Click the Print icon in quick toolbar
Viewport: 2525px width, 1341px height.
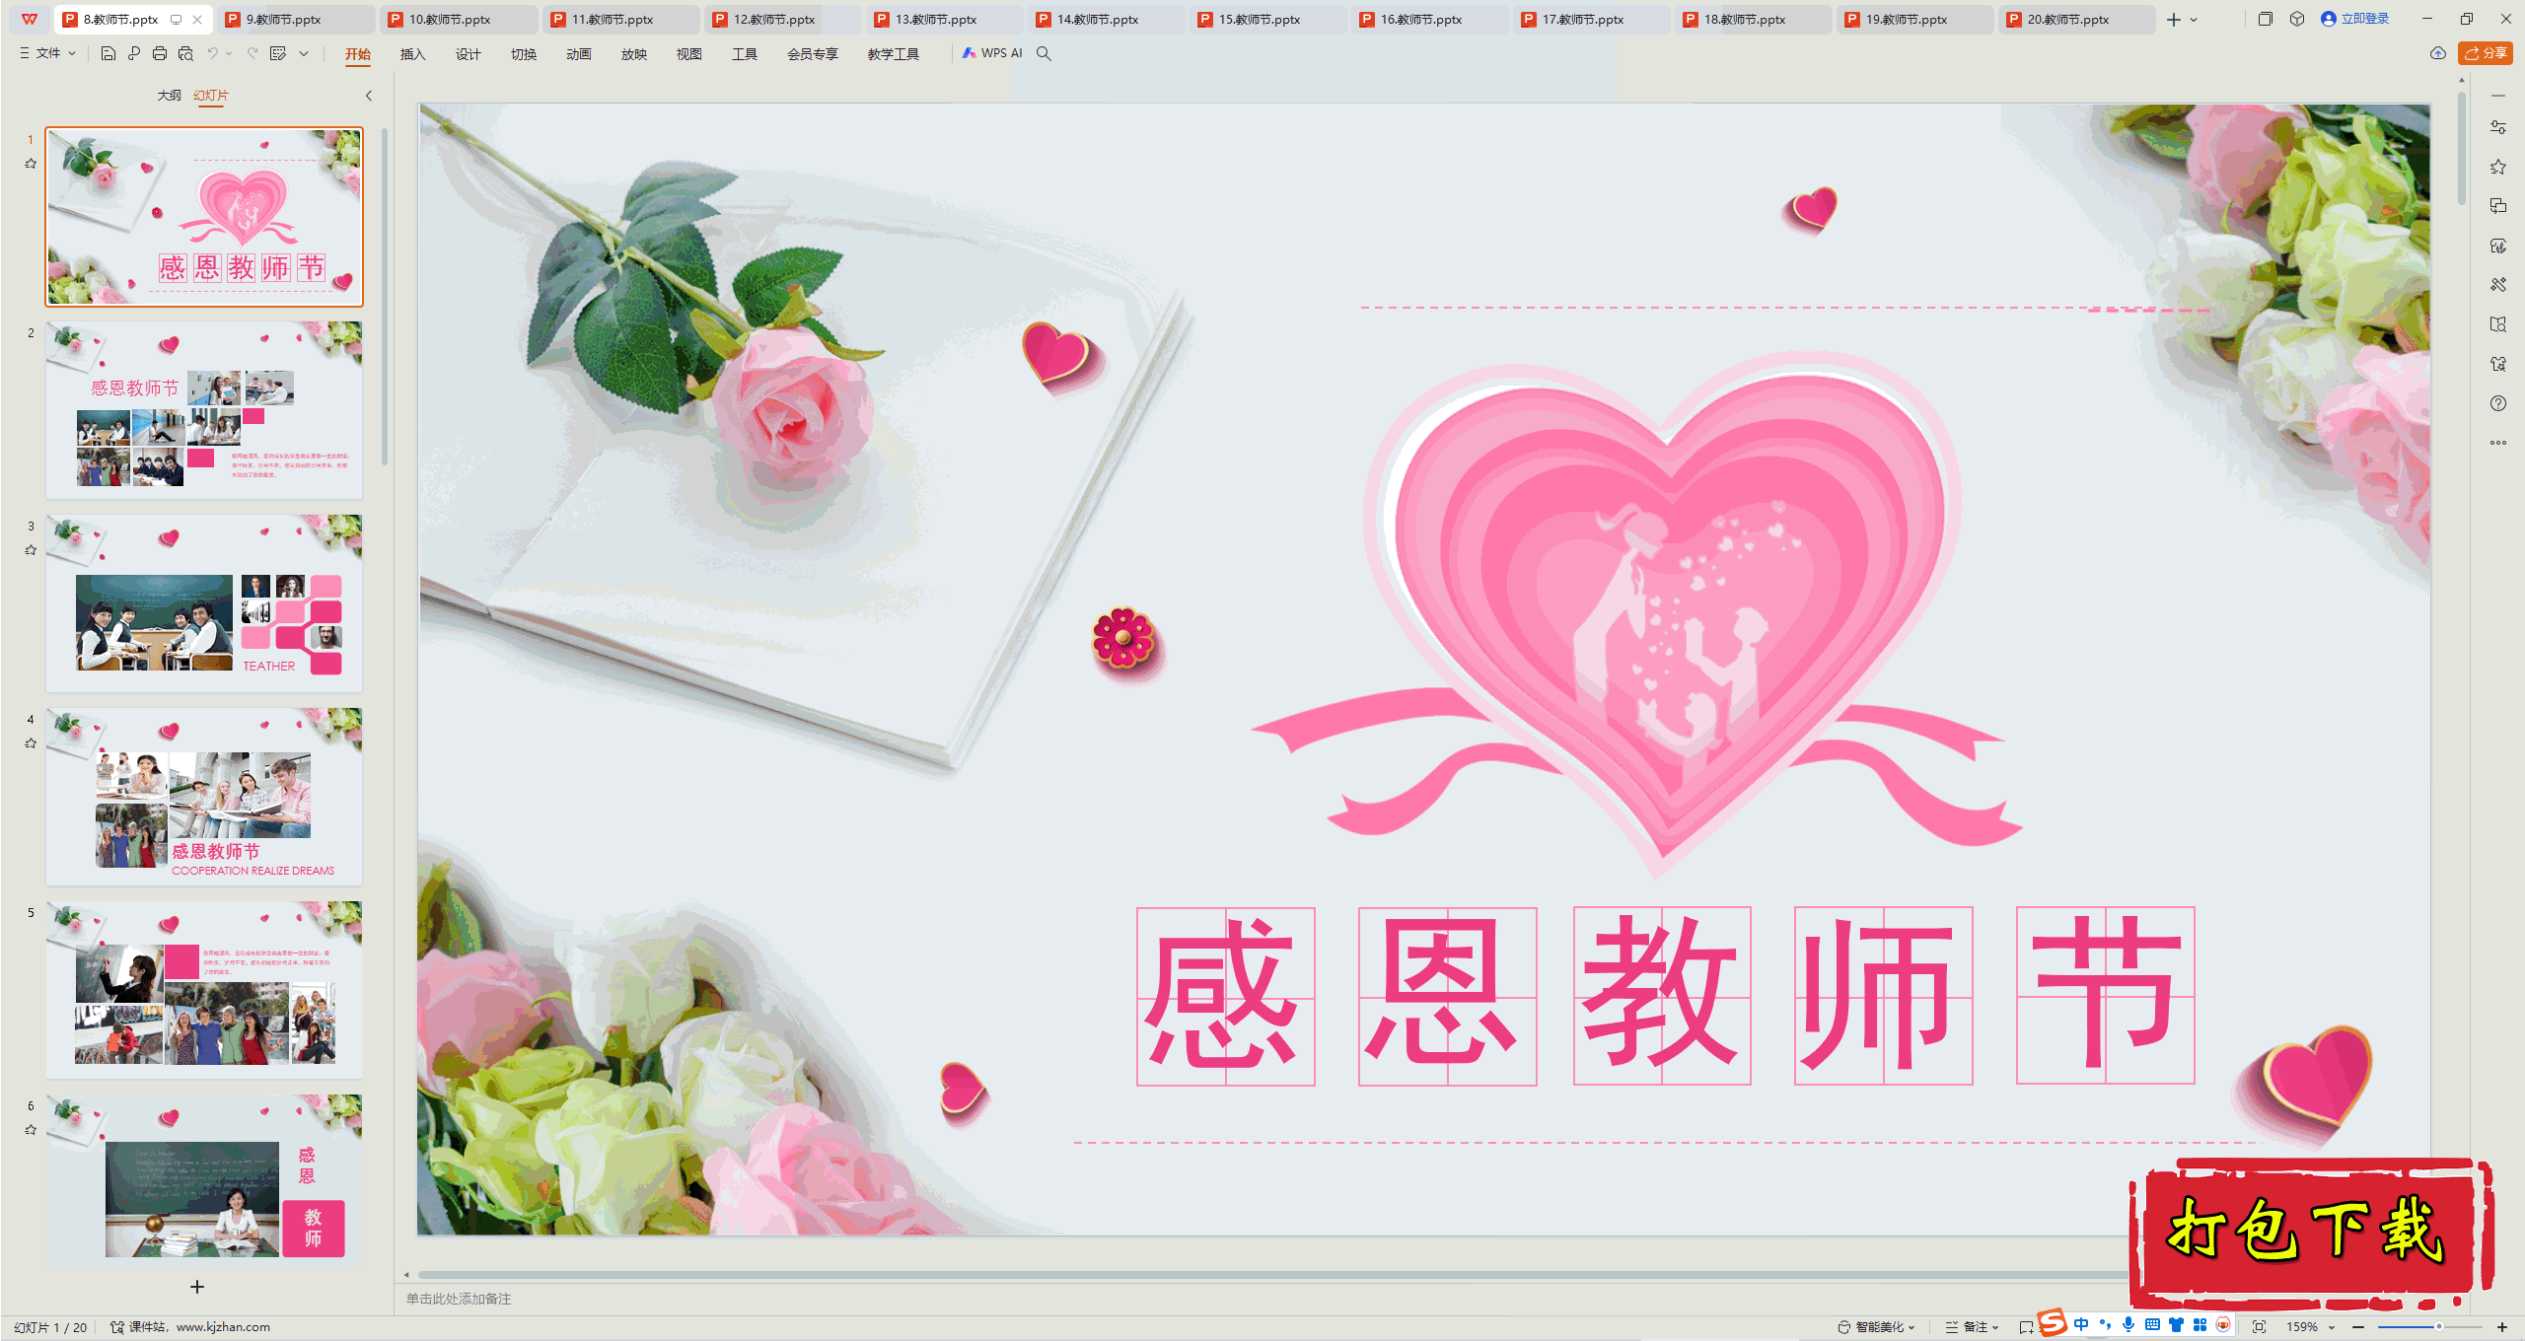coord(160,53)
